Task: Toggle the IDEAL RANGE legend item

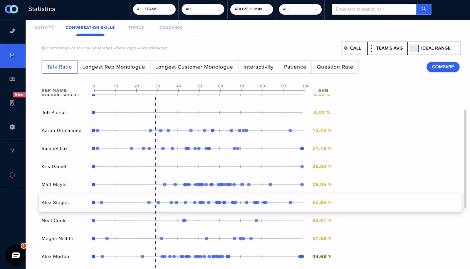Action: tap(434, 48)
